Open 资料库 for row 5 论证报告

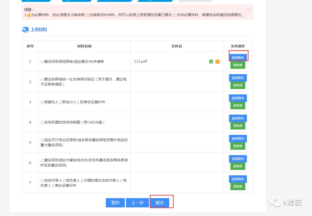tap(238, 146)
